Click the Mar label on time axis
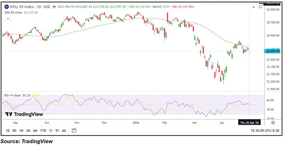This screenshot has height=145, width=283. (x=195, y=123)
